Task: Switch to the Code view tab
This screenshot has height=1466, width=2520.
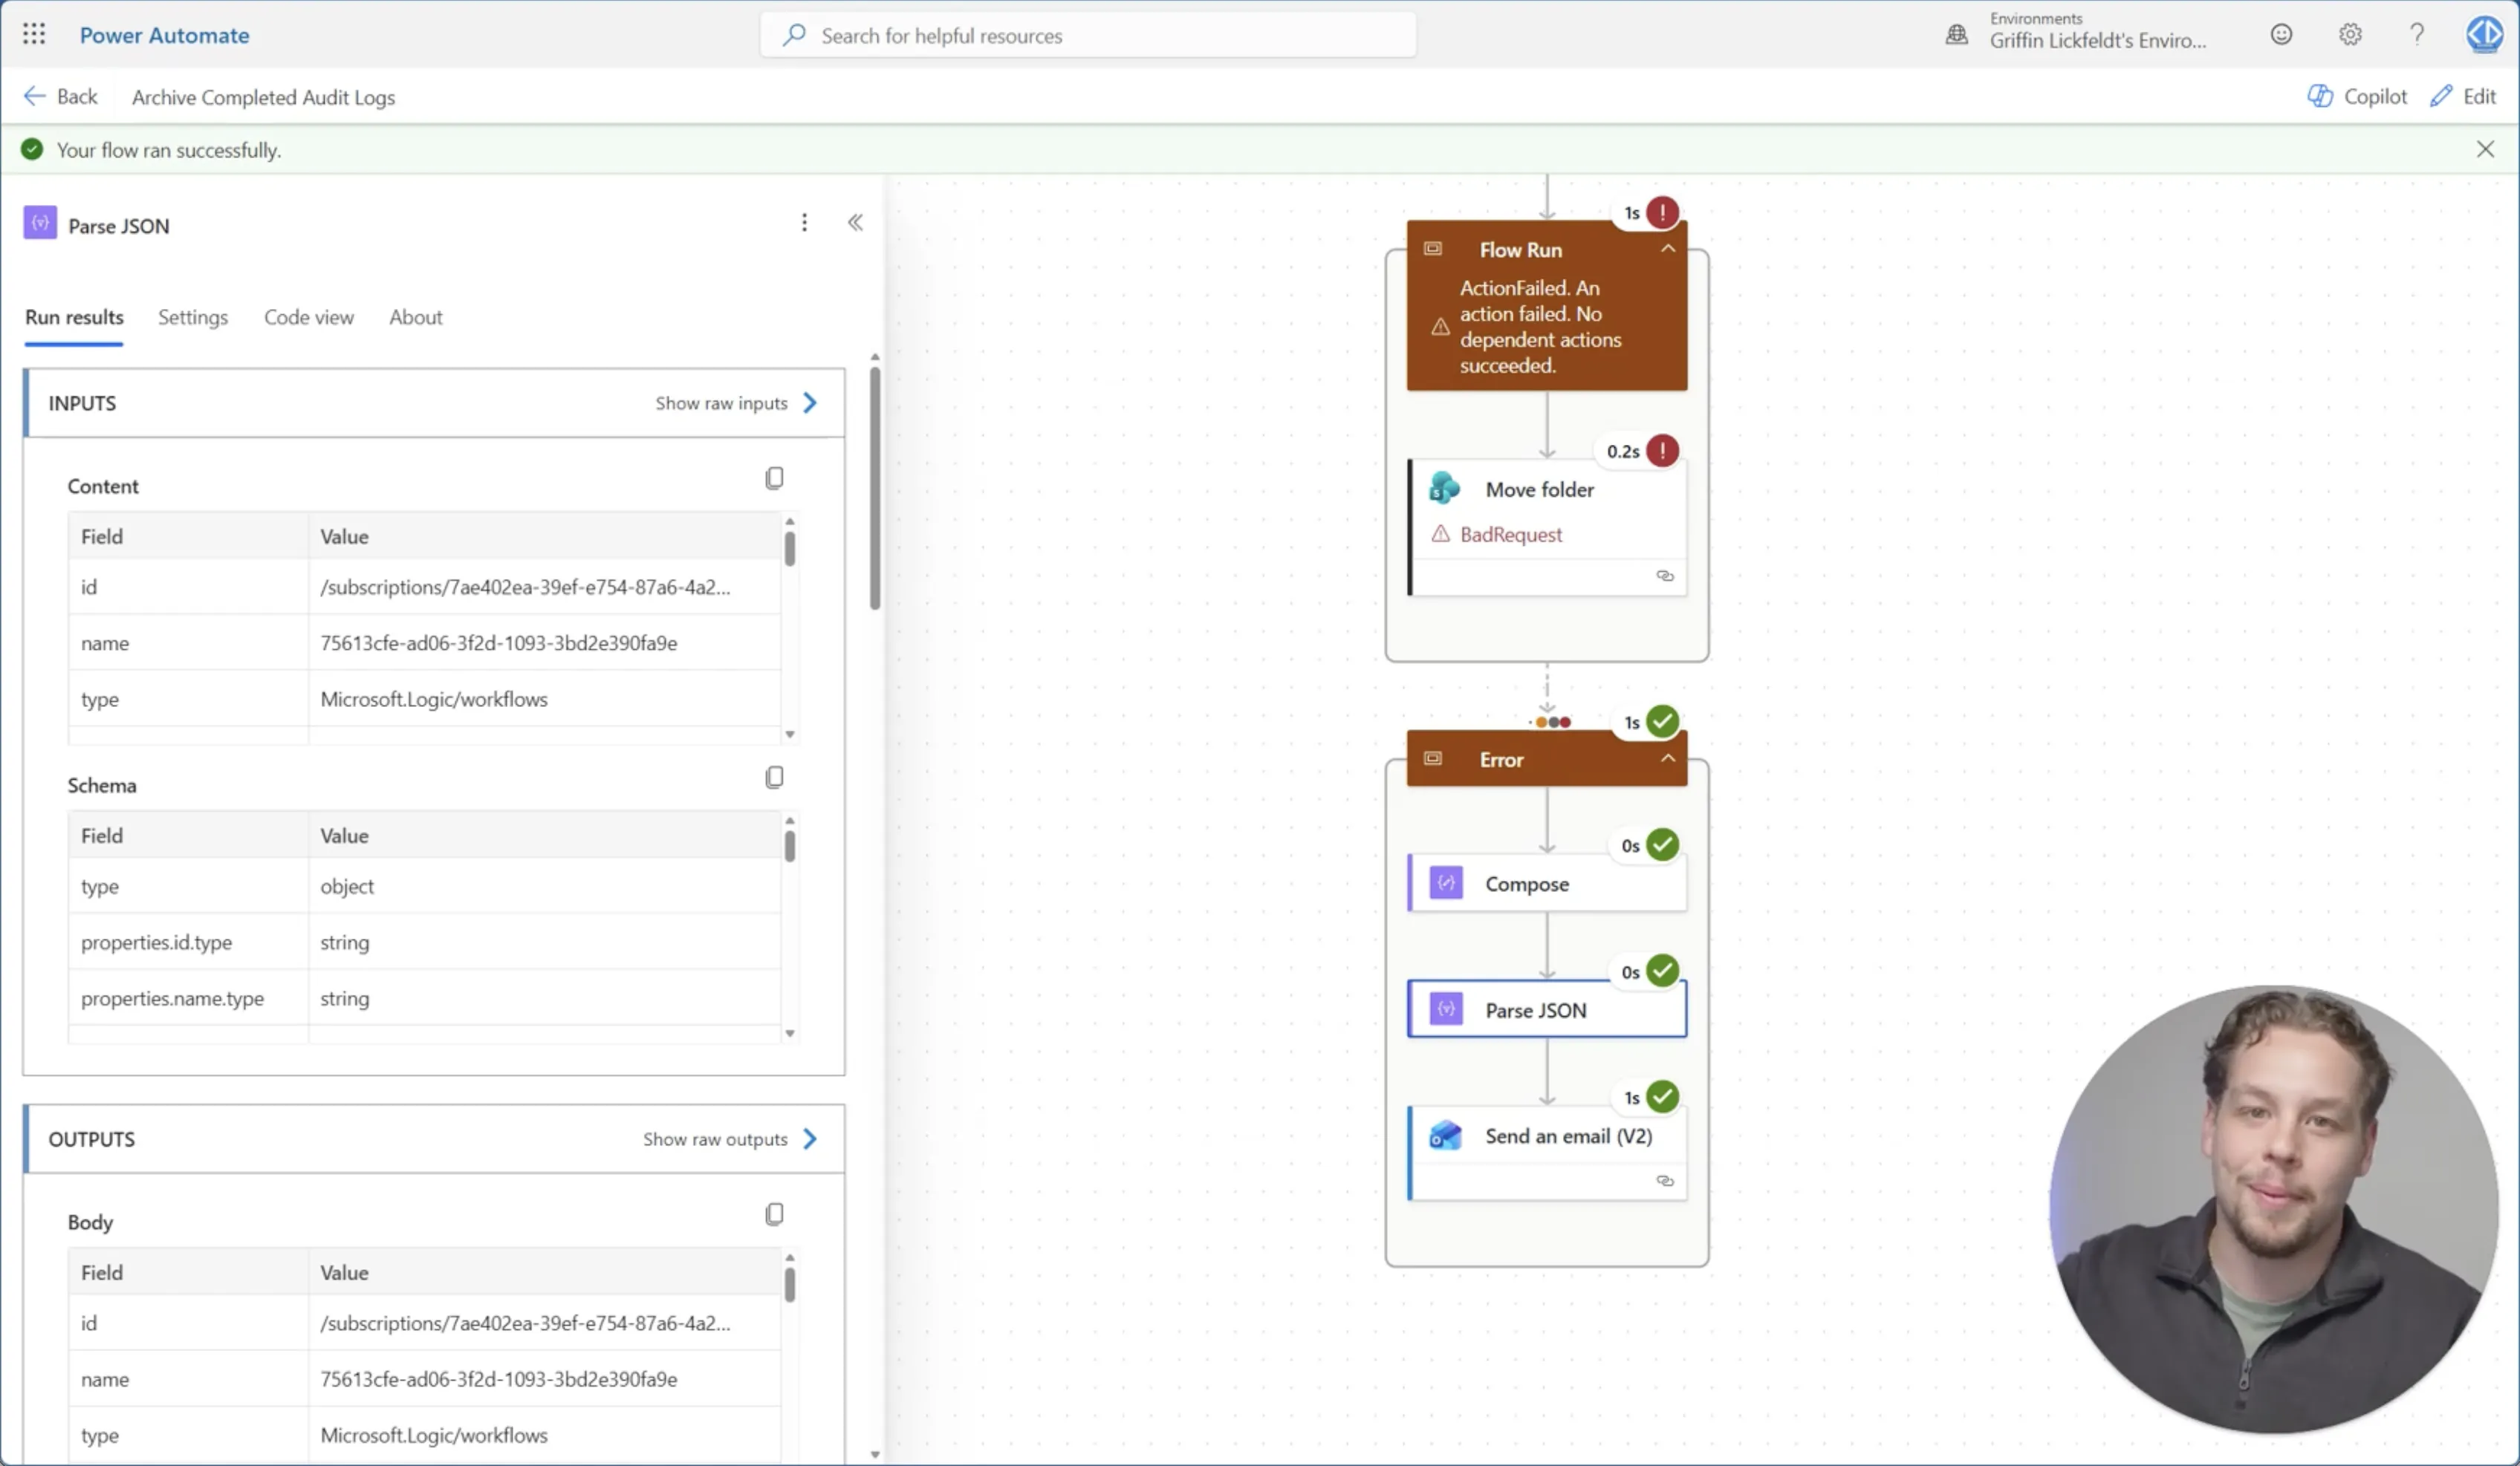Action: 309,317
